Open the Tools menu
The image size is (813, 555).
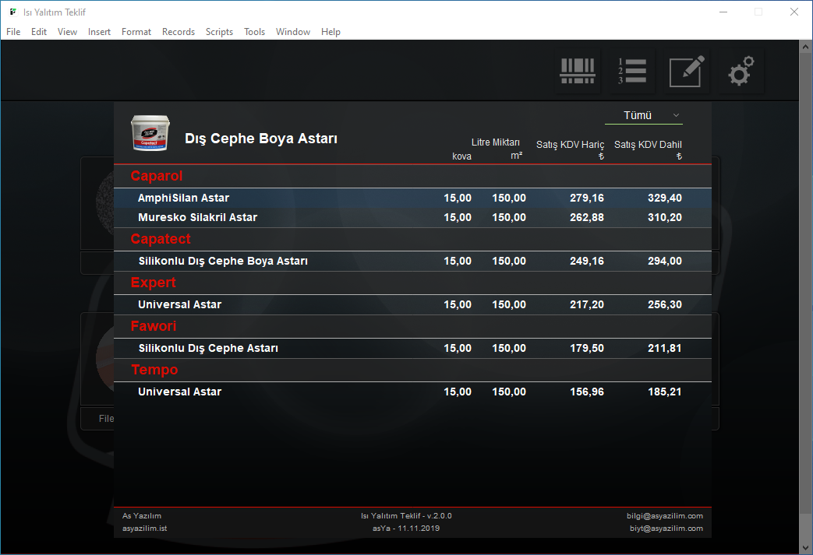255,32
